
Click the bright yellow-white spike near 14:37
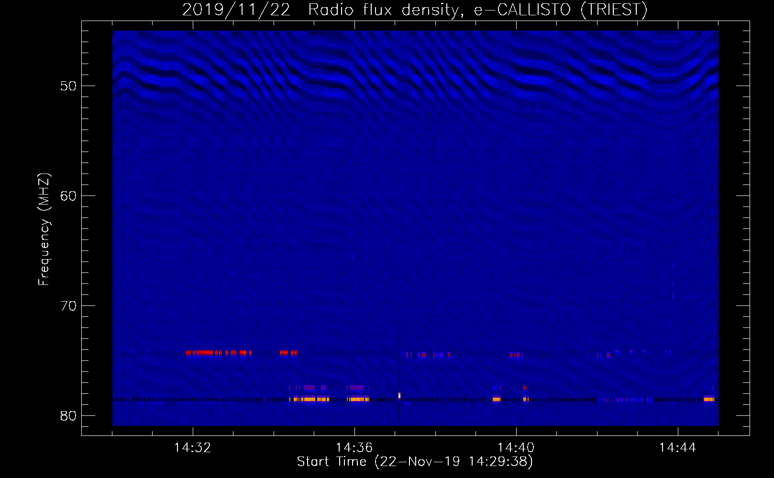click(399, 395)
